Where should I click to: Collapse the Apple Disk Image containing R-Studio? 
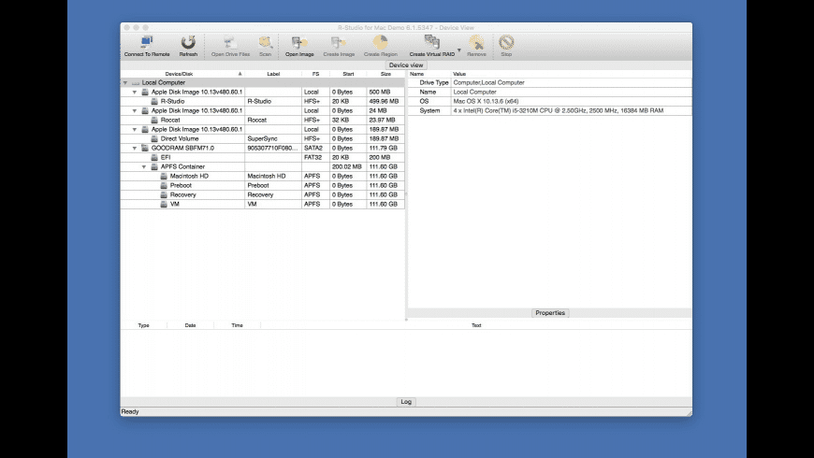(135, 92)
